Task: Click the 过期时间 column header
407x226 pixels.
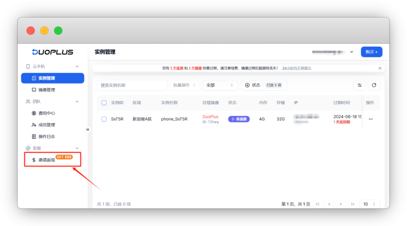Action: point(341,103)
